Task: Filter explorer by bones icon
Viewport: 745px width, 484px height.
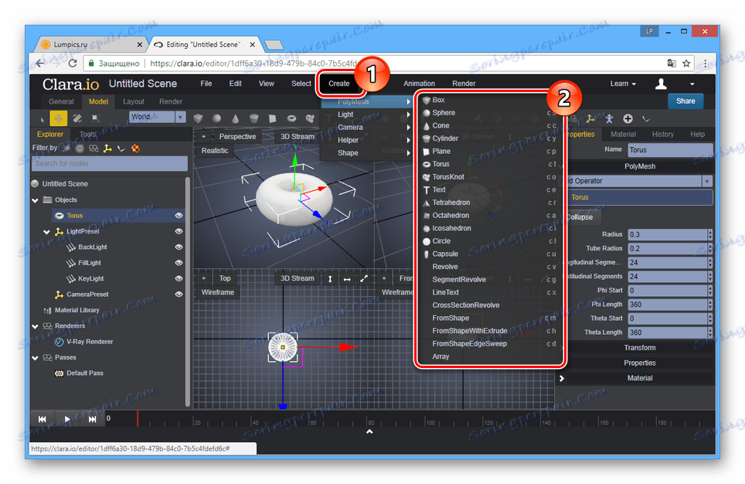Action: click(x=121, y=148)
